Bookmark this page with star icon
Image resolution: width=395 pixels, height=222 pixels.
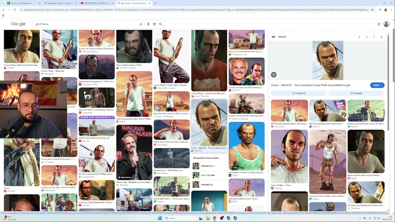[x=372, y=10]
